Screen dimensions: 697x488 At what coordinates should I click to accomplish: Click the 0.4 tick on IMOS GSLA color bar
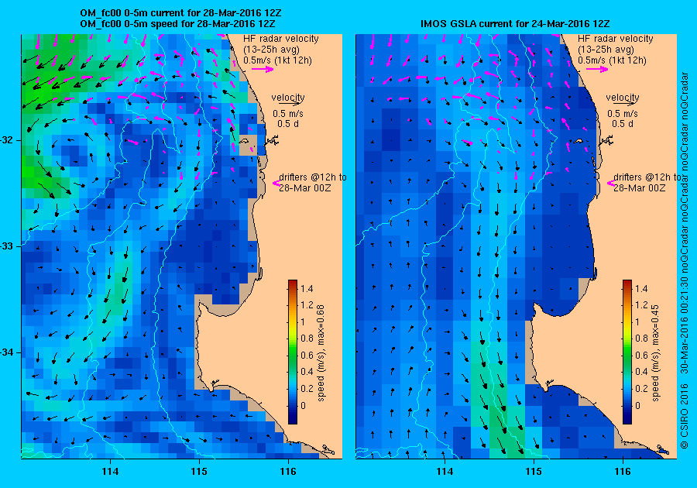[641, 372]
